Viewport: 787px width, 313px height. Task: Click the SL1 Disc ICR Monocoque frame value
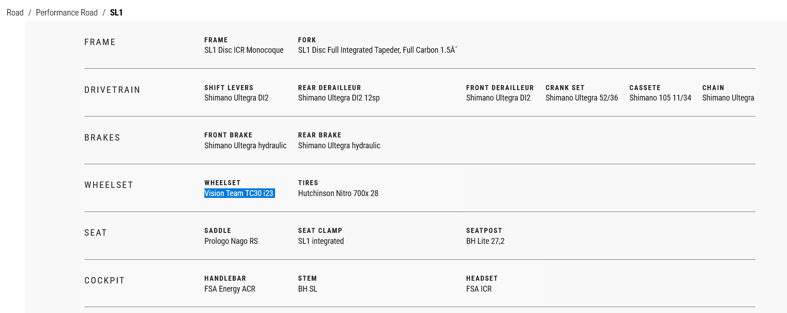click(244, 50)
